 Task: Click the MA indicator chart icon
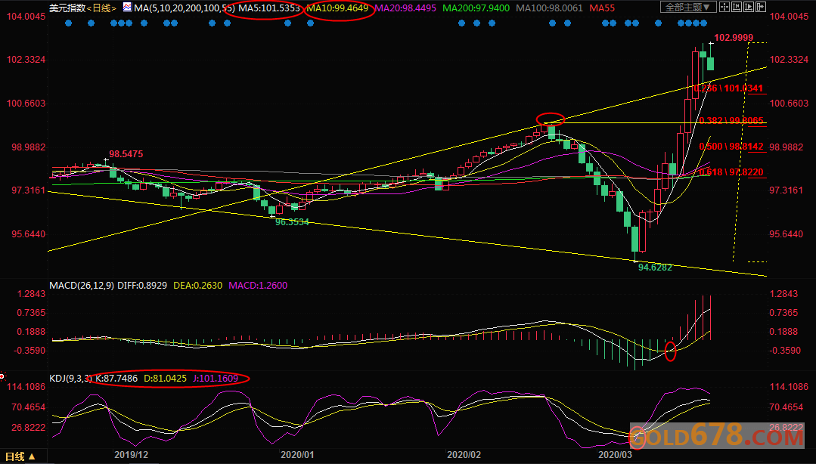tap(128, 8)
